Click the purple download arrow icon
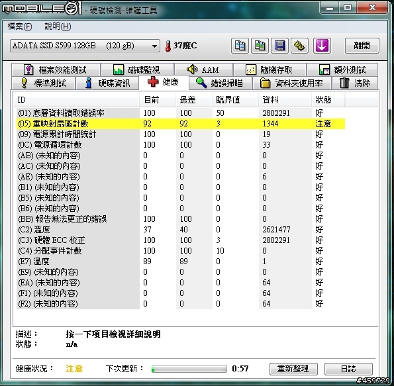Image resolution: width=394 pixels, height=386 pixels. click(322, 46)
